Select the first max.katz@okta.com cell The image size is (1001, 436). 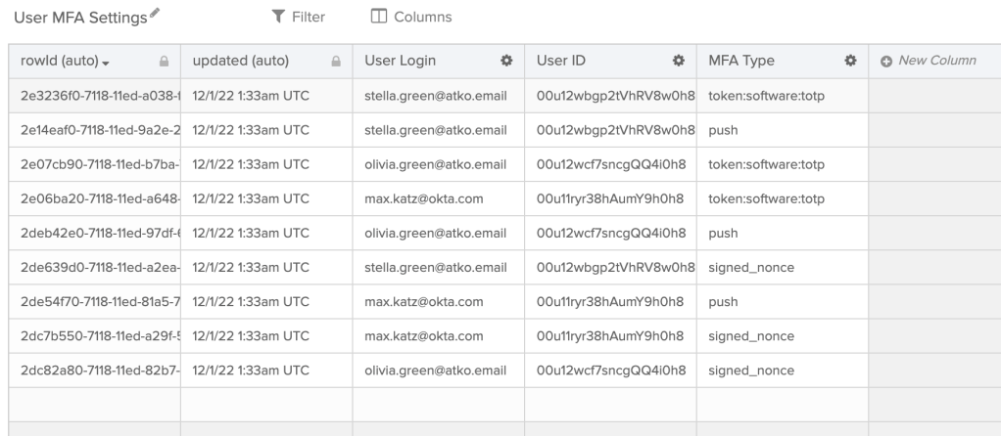(423, 197)
